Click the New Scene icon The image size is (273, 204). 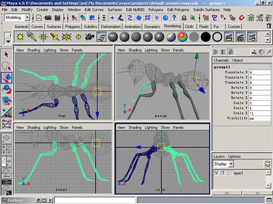[x=39, y=18]
